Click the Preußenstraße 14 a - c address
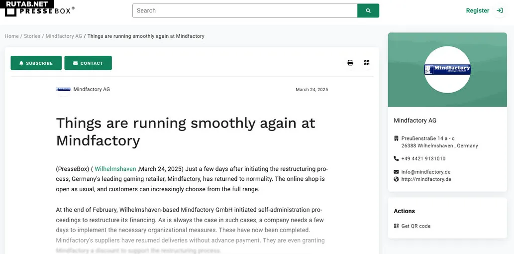The width and height of the screenshot is (514, 254). tap(428, 138)
